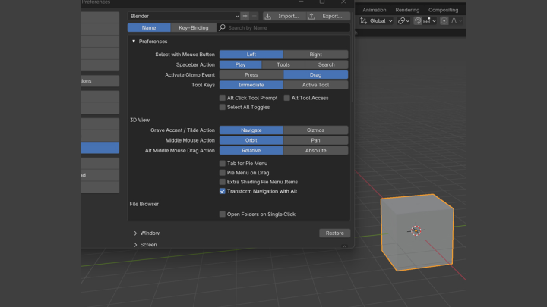Enable Open Folders on Single Click
The width and height of the screenshot is (547, 307).
(223, 215)
